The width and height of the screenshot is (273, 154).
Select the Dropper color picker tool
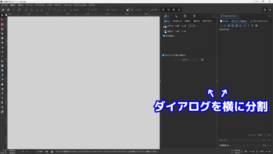click(x=2, y=75)
